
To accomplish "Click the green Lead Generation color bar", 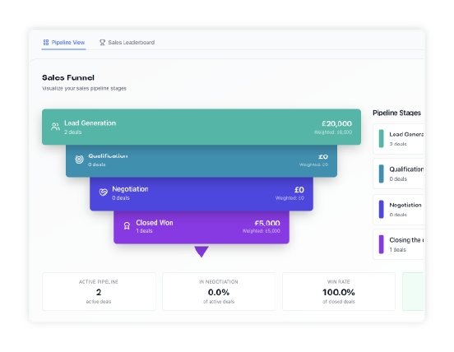I will pyautogui.click(x=382, y=139).
